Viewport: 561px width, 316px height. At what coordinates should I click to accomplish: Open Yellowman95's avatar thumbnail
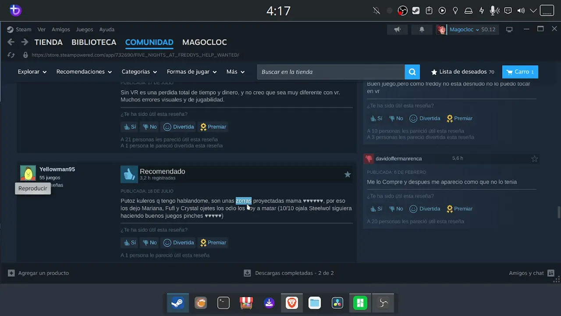click(28, 173)
